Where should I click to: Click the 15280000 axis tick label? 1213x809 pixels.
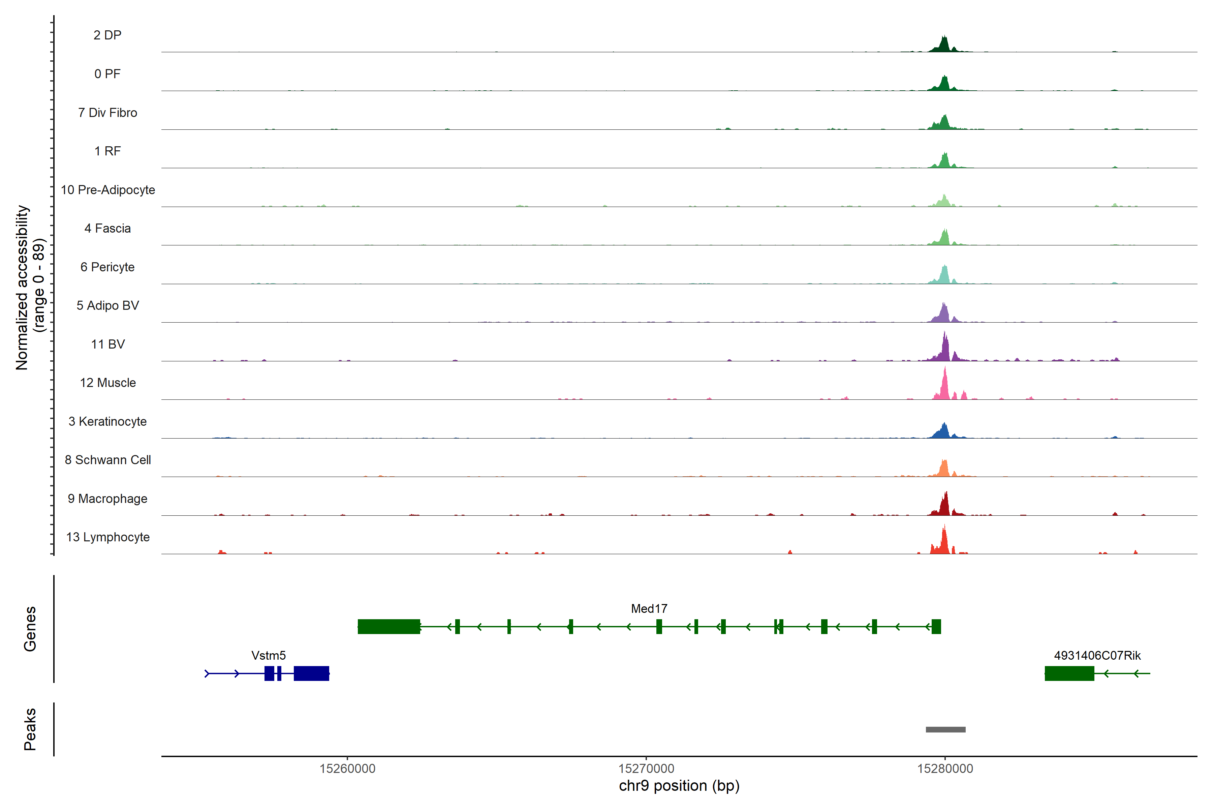[945, 768]
